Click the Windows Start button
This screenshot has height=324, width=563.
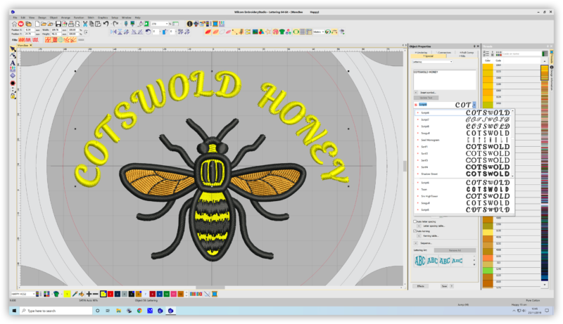6,310
